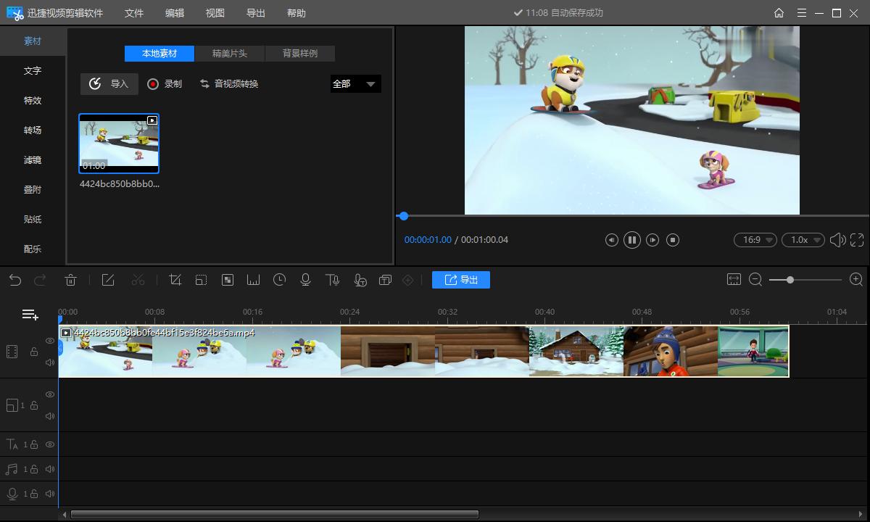Expand the 全部 filter dropdown
870x522 pixels.
pos(355,84)
